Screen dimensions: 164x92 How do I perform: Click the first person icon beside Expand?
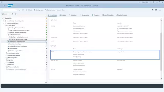(x=12, y=14)
